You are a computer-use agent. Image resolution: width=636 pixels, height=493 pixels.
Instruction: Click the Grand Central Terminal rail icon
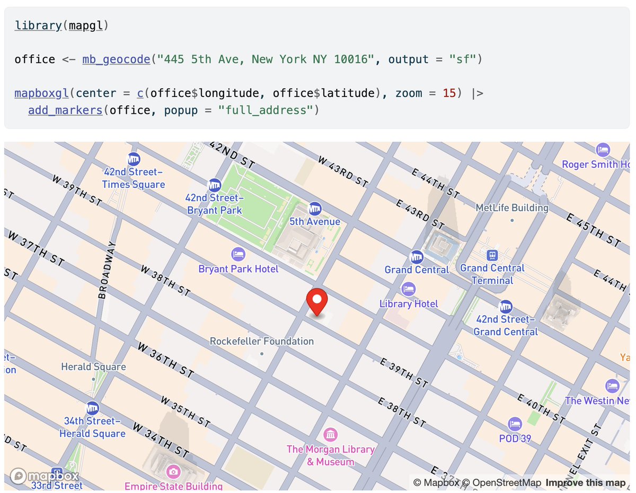coord(492,255)
